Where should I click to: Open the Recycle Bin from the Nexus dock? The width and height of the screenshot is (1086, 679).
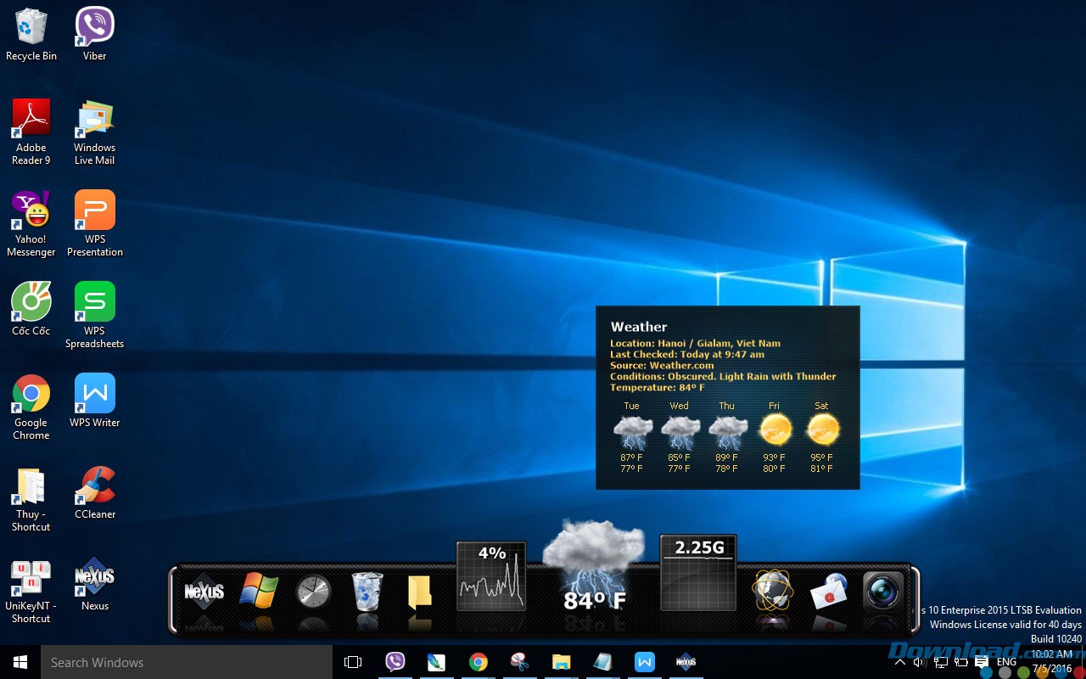pyautogui.click(x=367, y=591)
